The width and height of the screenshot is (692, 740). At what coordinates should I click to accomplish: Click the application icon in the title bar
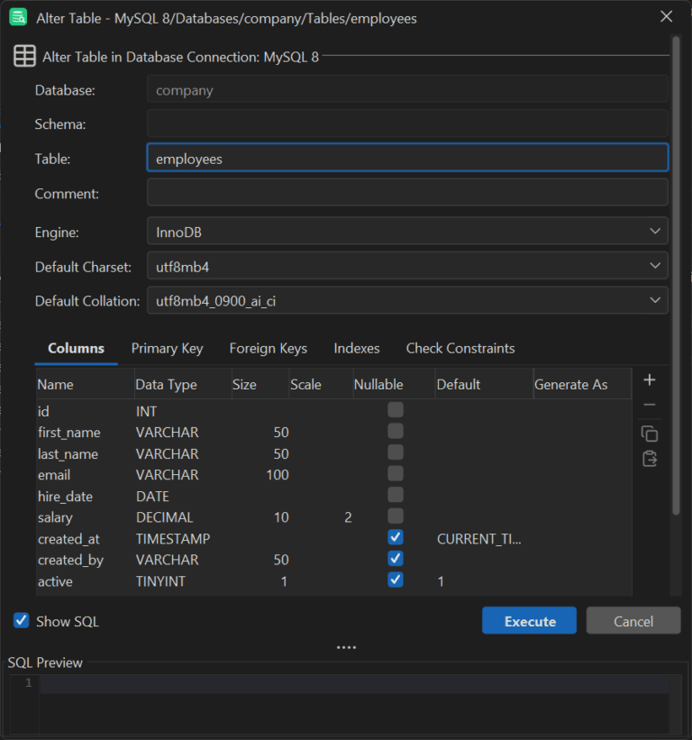click(x=18, y=17)
